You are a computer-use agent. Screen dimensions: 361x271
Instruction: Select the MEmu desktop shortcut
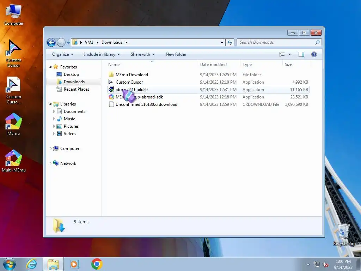tap(13, 124)
